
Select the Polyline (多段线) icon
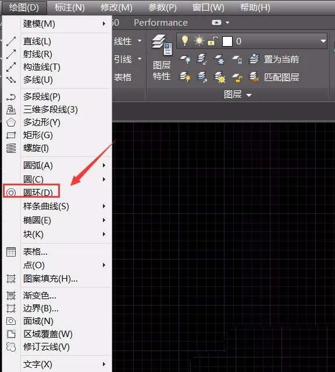[11, 97]
